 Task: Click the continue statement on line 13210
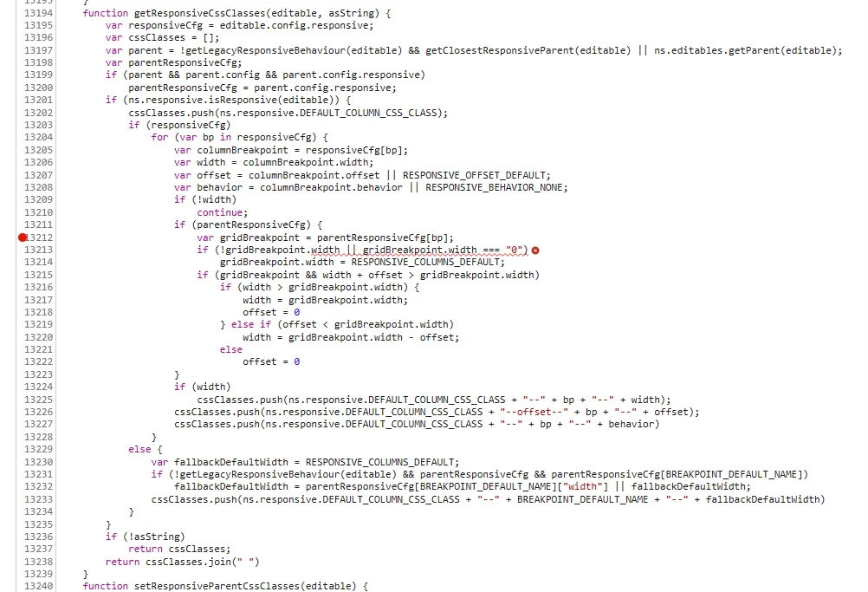point(223,212)
